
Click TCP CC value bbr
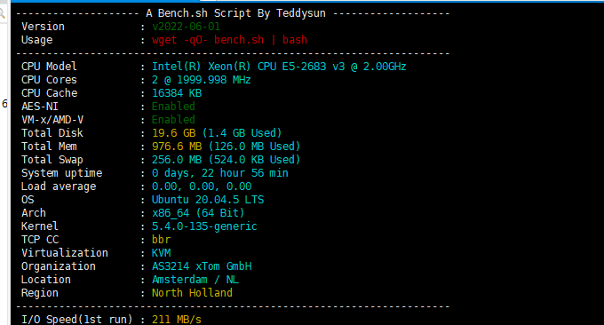161,240
